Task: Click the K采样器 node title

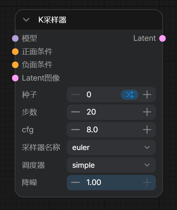Action: (53, 20)
